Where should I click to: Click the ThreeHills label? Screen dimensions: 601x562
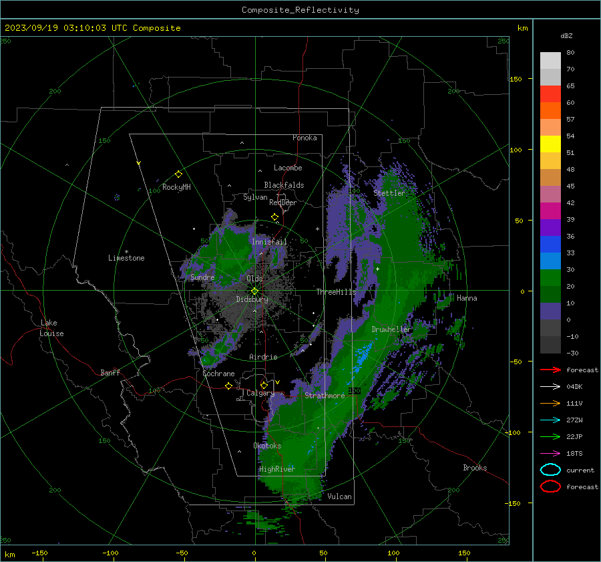336,292
